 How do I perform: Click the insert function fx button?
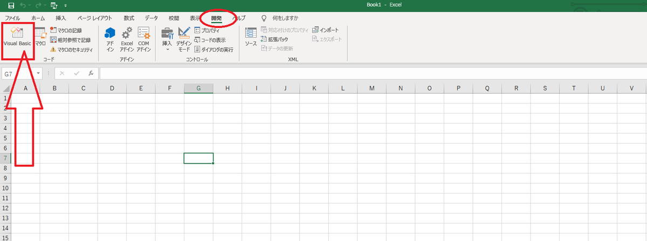pyautogui.click(x=91, y=73)
